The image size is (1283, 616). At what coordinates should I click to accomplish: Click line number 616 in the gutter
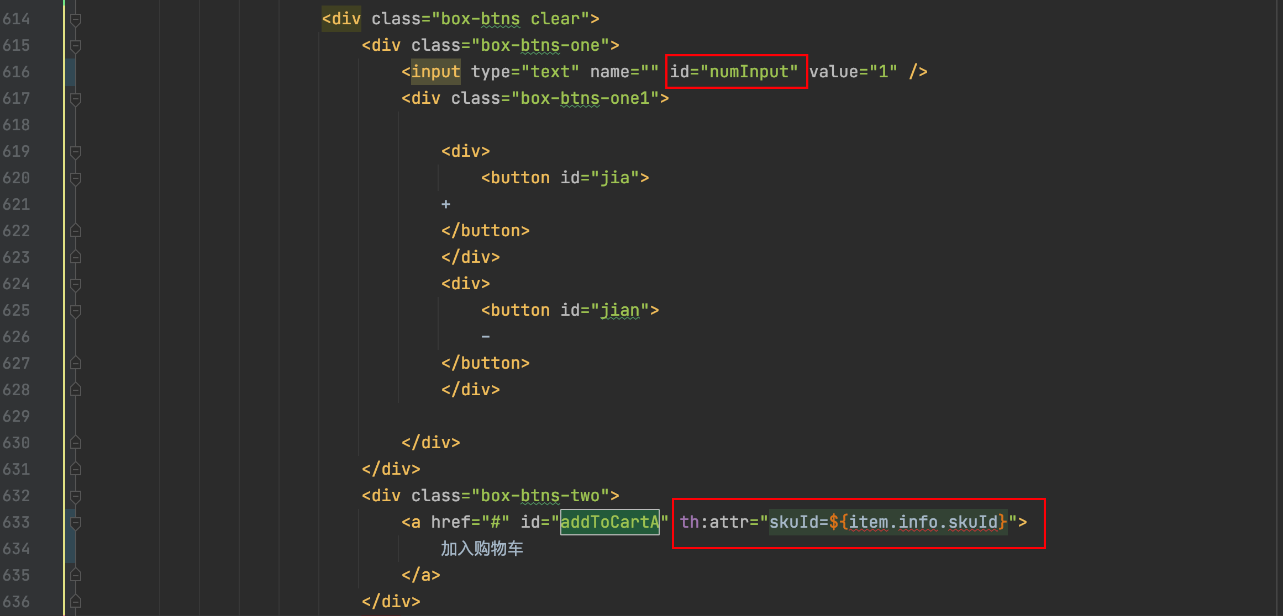point(16,72)
